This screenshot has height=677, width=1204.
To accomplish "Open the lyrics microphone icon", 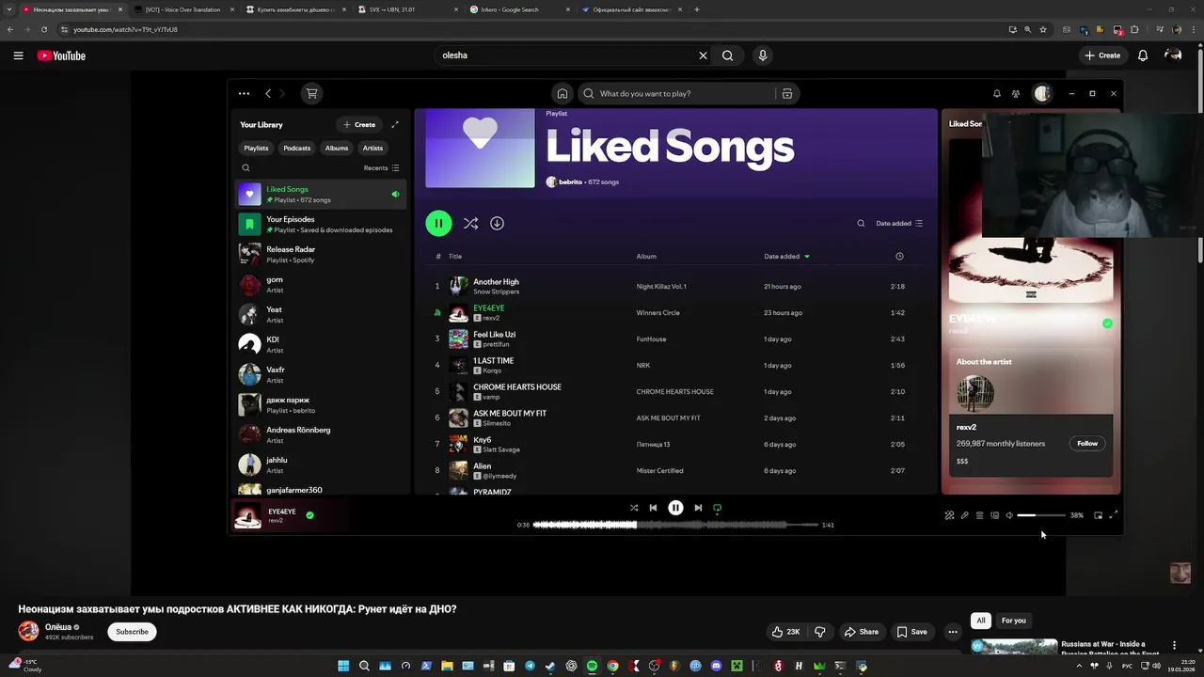I will point(964,515).
